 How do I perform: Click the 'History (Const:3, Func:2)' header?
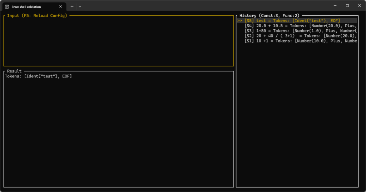click(269, 16)
